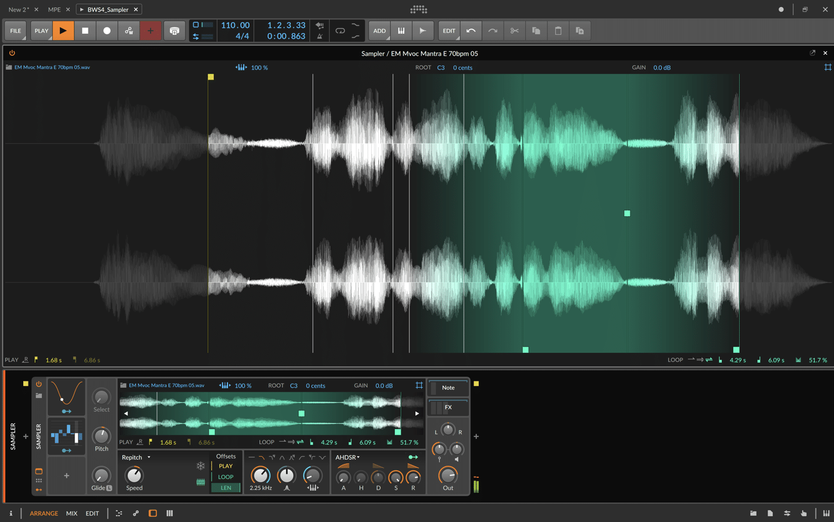Screen dimensions: 834x522
Task: Switch to the MPE project tab
Action: click(54, 9)
